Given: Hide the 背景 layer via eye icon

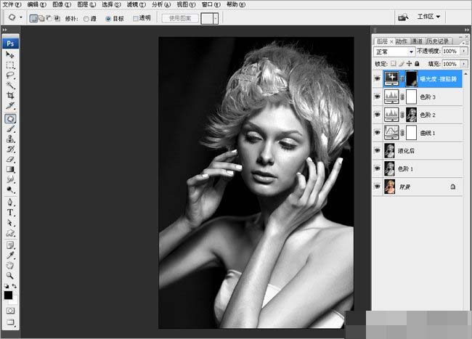Looking at the screenshot, I should point(378,187).
